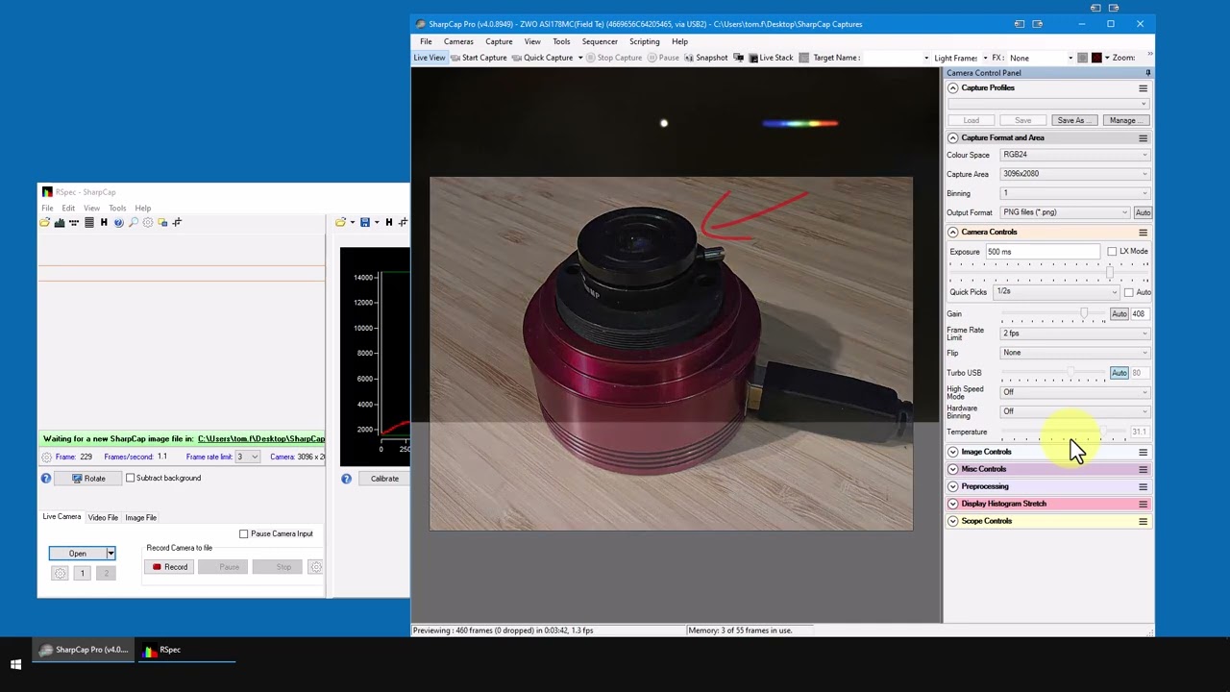Toggle Live View mode in SharpCap

pyautogui.click(x=430, y=58)
